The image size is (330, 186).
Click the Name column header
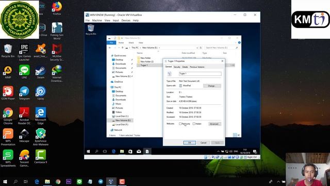point(140,53)
